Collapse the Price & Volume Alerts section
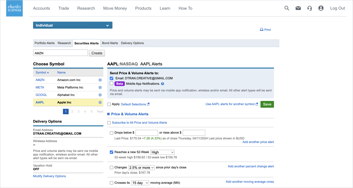The height and width of the screenshot is (188, 353). [109, 114]
